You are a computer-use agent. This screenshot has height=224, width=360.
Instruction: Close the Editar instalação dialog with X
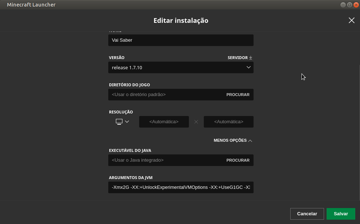[352, 20]
